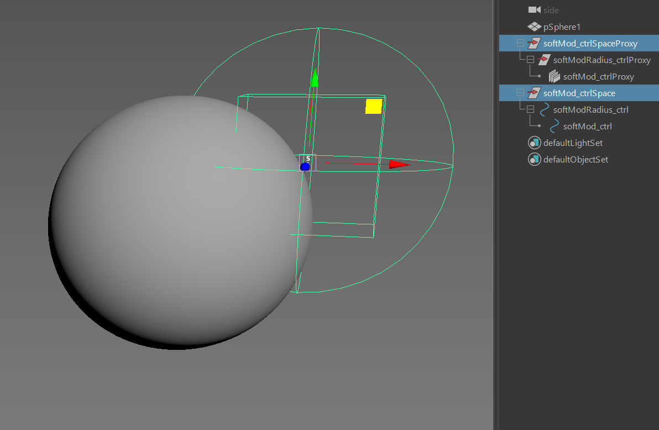The image size is (659, 430).
Task: Collapse the softMod_ctrlSpaceProxy hierarchy
Action: tap(520, 43)
